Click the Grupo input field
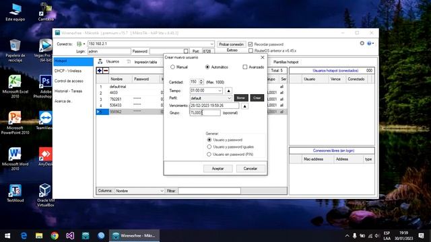Image resolution: width=431 pixels, height=242 pixels. click(205, 113)
